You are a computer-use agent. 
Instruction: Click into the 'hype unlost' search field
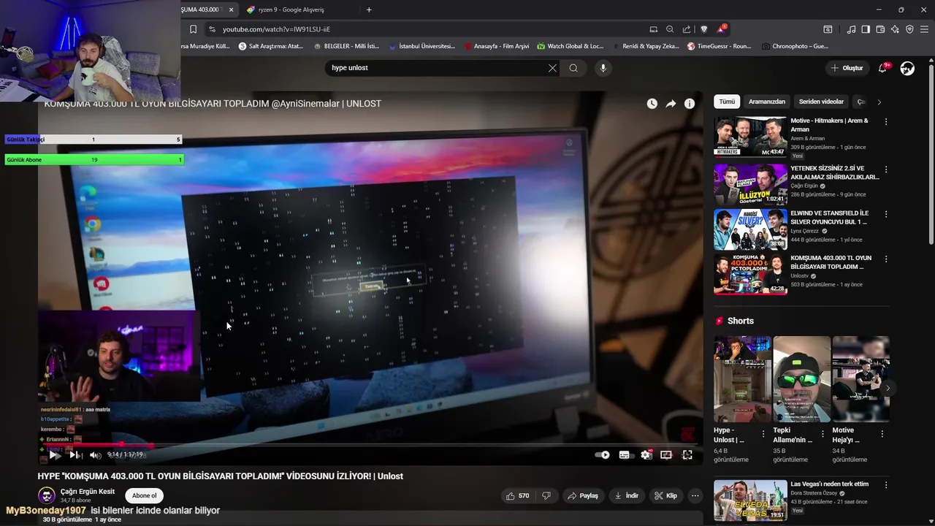click(437, 68)
